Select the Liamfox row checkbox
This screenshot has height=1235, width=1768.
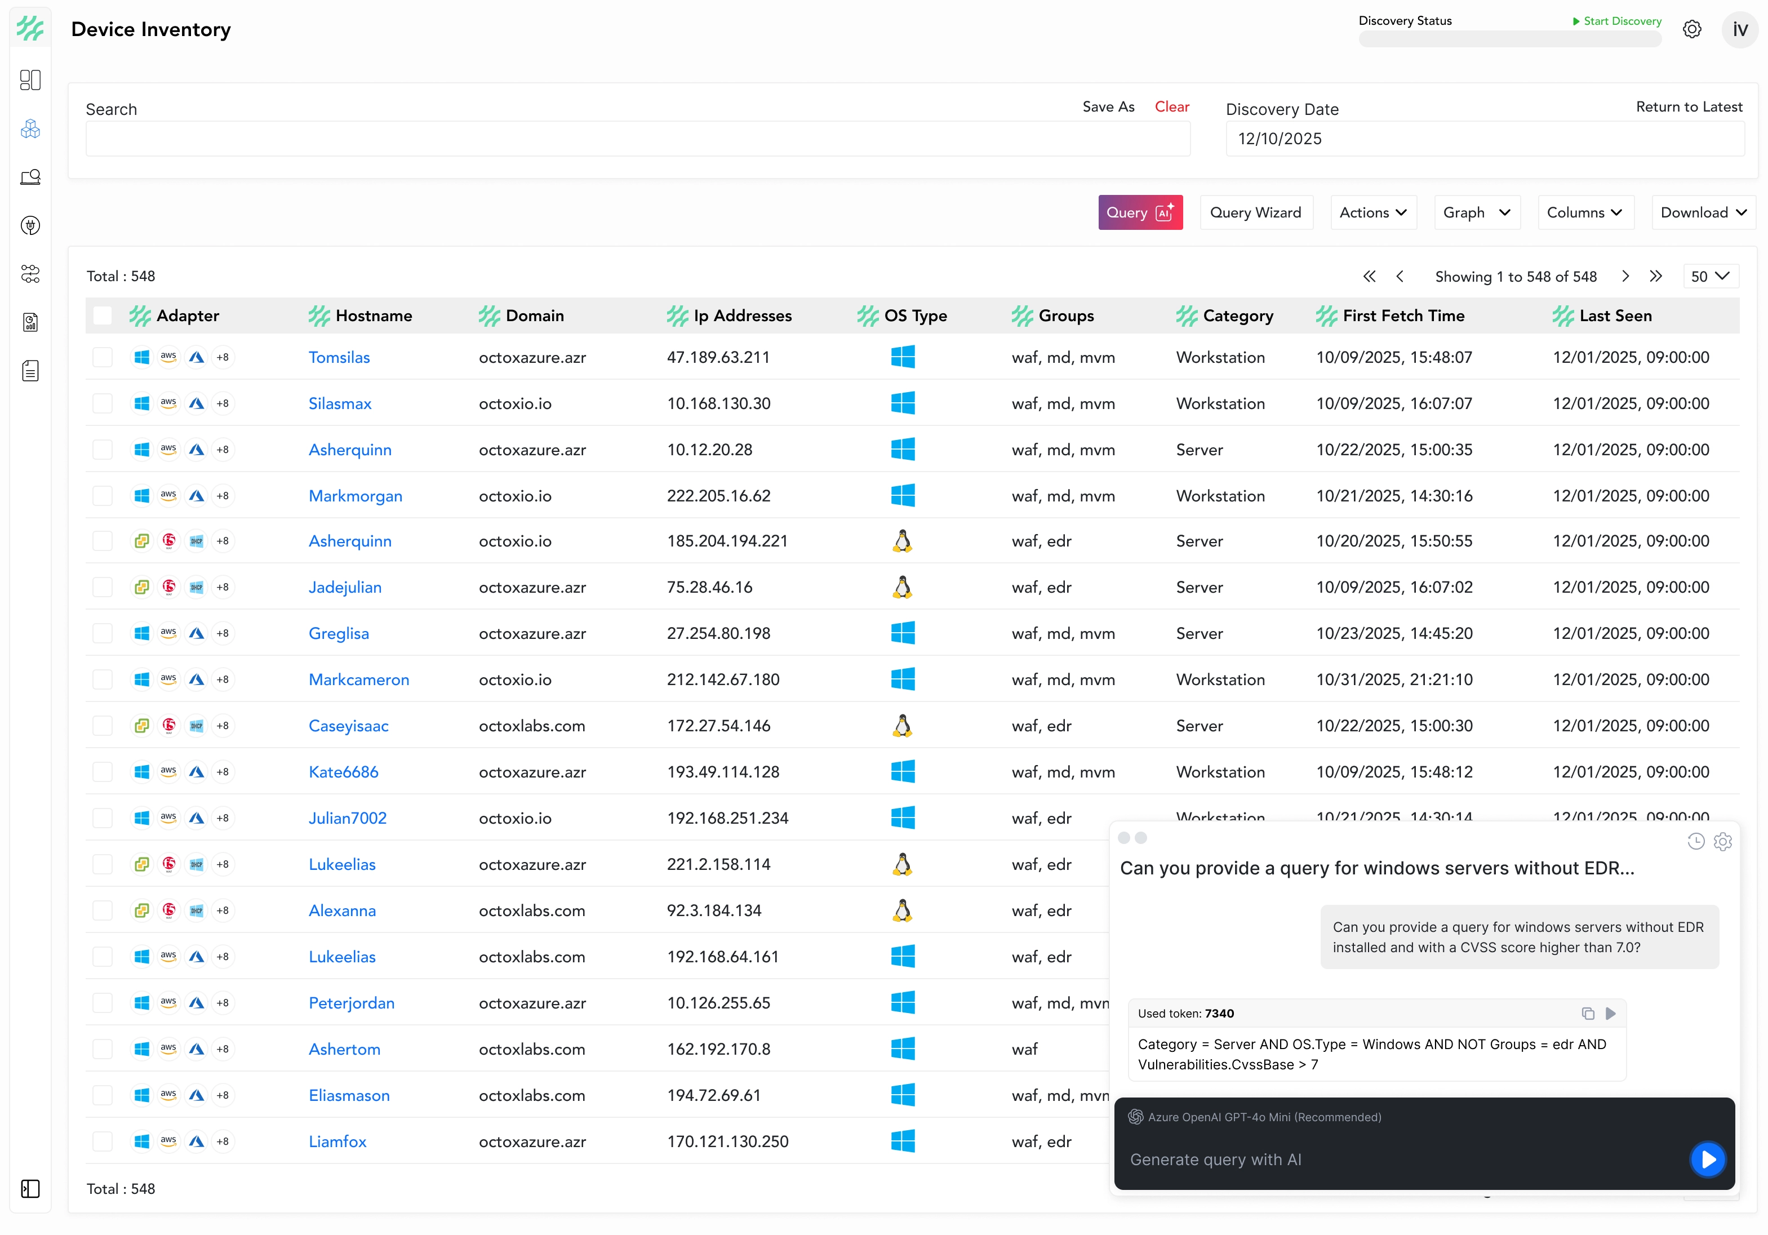[x=103, y=1141]
